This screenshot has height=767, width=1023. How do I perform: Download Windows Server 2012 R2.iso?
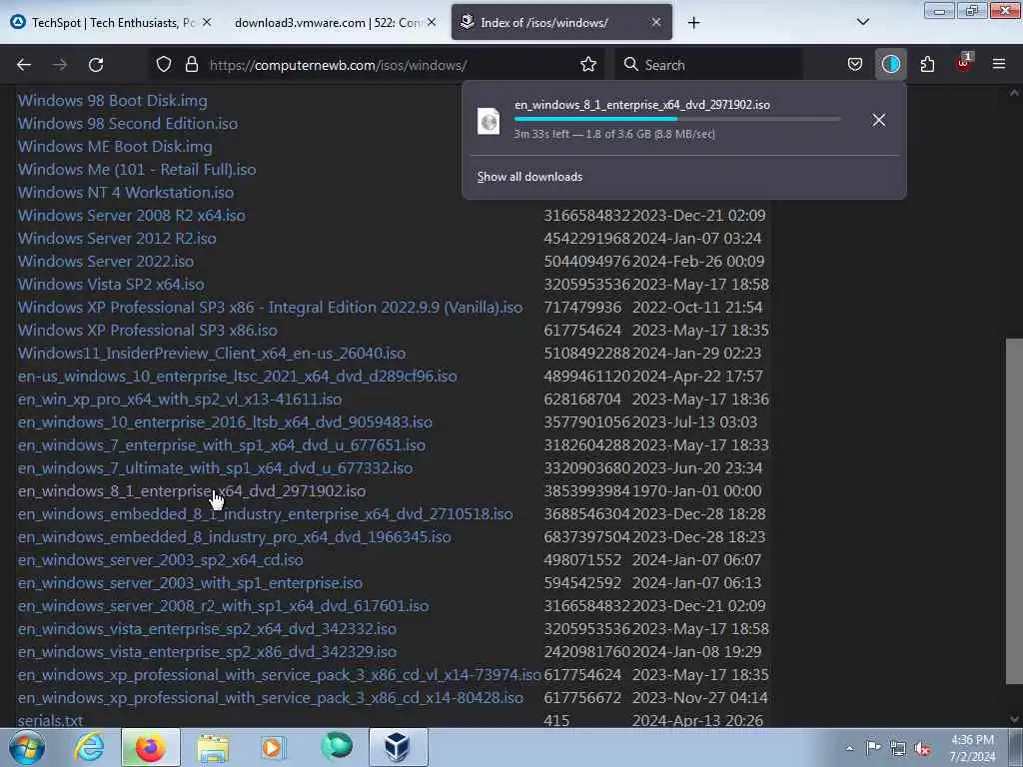click(x=117, y=238)
